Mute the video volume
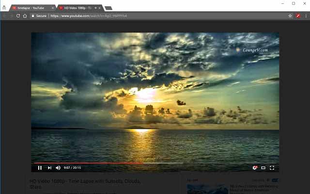This screenshot has width=310, height=194. [x=58, y=168]
